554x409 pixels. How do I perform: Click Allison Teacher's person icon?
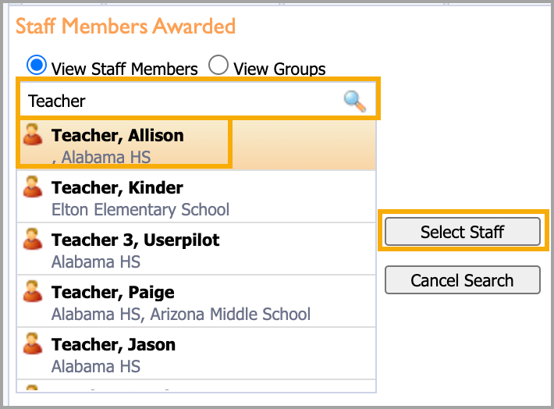click(33, 134)
